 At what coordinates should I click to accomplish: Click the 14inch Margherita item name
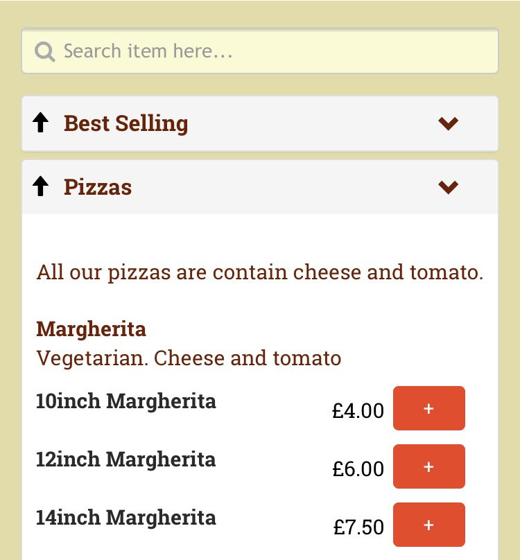click(125, 518)
